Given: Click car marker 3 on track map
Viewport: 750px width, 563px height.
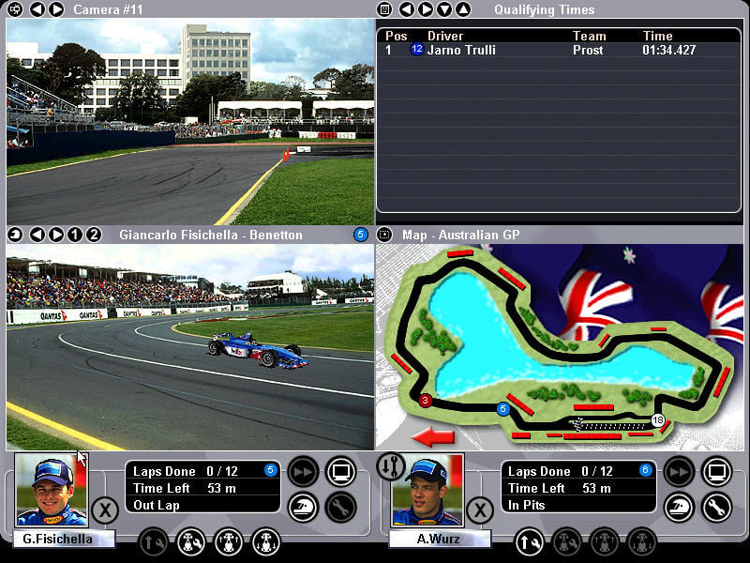Looking at the screenshot, I should 425,400.
